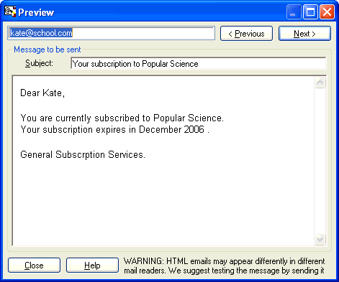Click the scrollbar up arrow in message body
The width and height of the screenshot is (339, 282).
click(x=320, y=83)
